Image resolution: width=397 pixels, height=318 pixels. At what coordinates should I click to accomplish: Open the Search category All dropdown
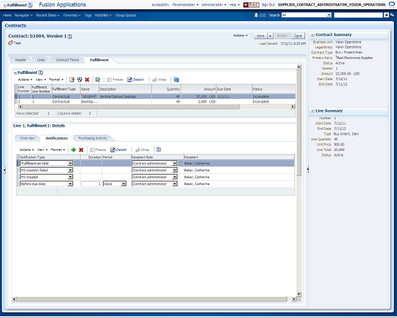(x=329, y=15)
